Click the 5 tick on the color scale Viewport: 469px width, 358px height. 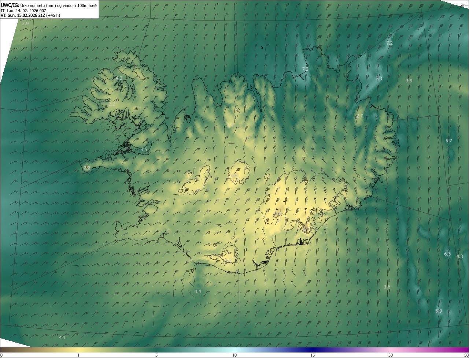click(156, 355)
